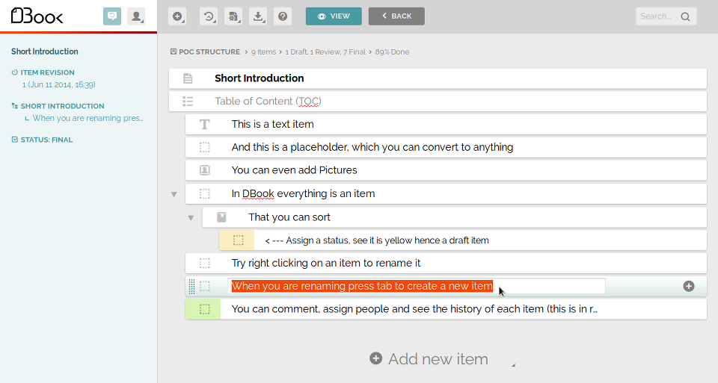Select 'Try right clicking on an item' text
Viewport: 718px width, 383px height.
(326, 264)
